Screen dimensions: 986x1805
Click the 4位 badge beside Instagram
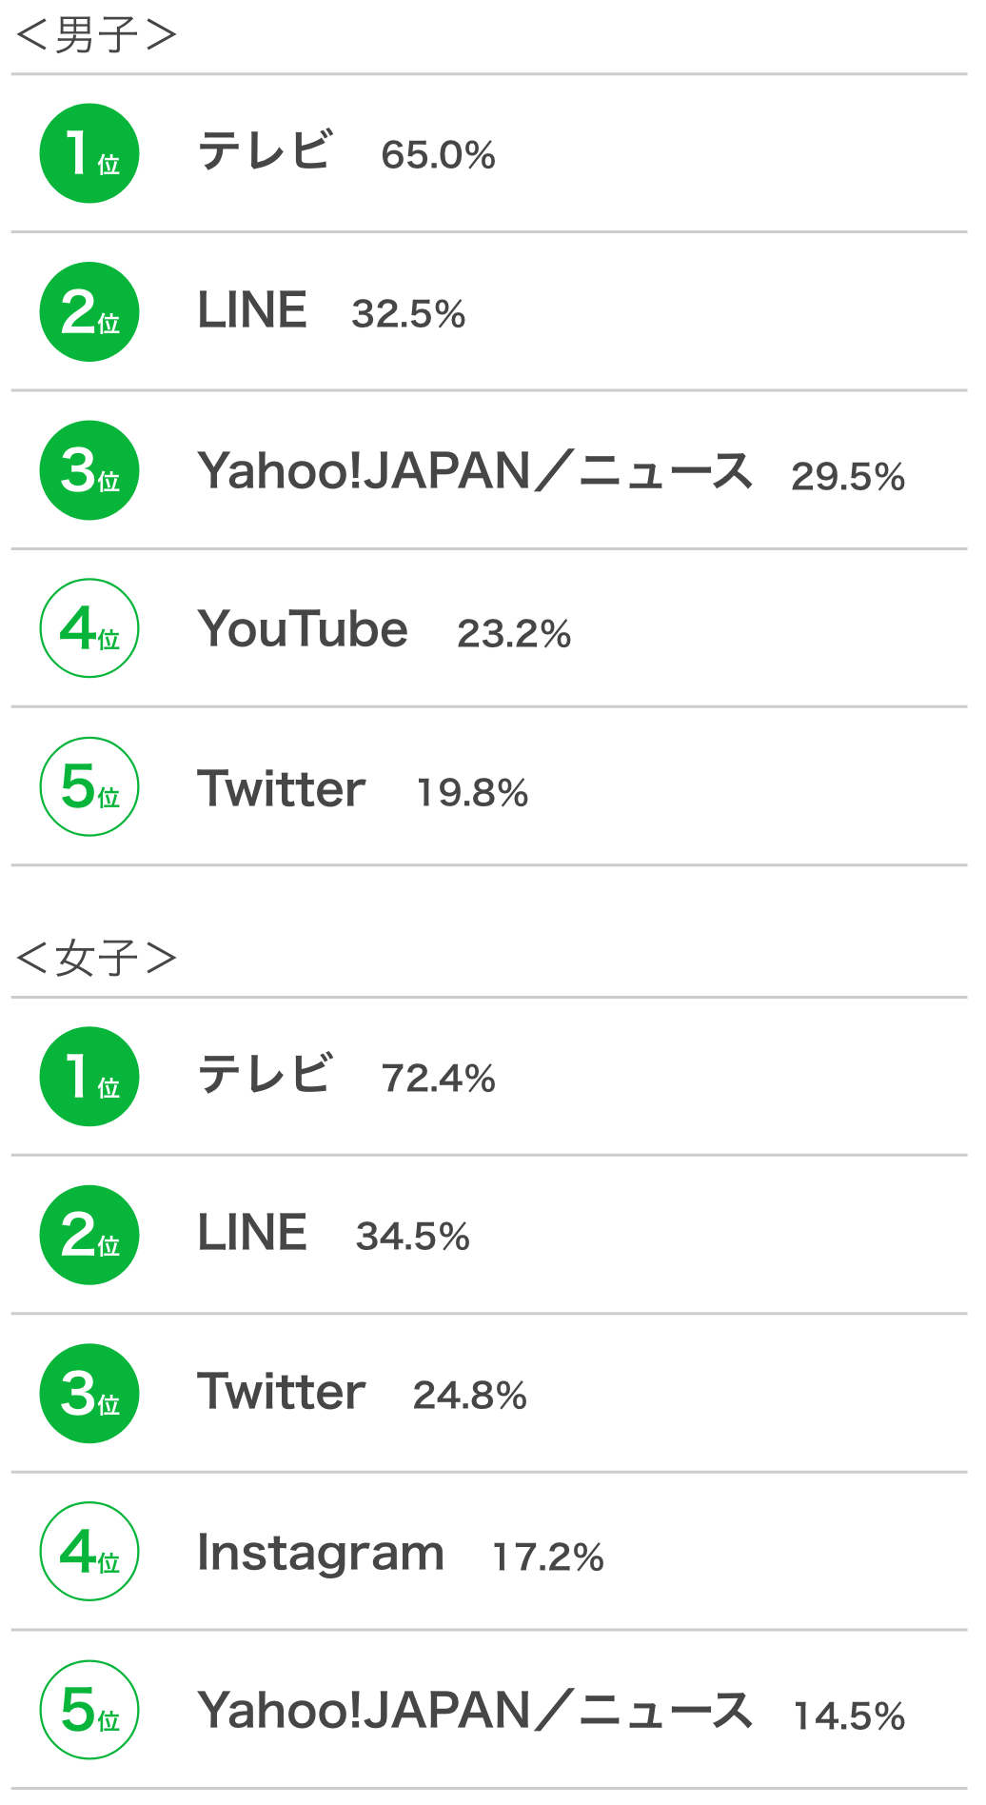pyautogui.click(x=89, y=1551)
